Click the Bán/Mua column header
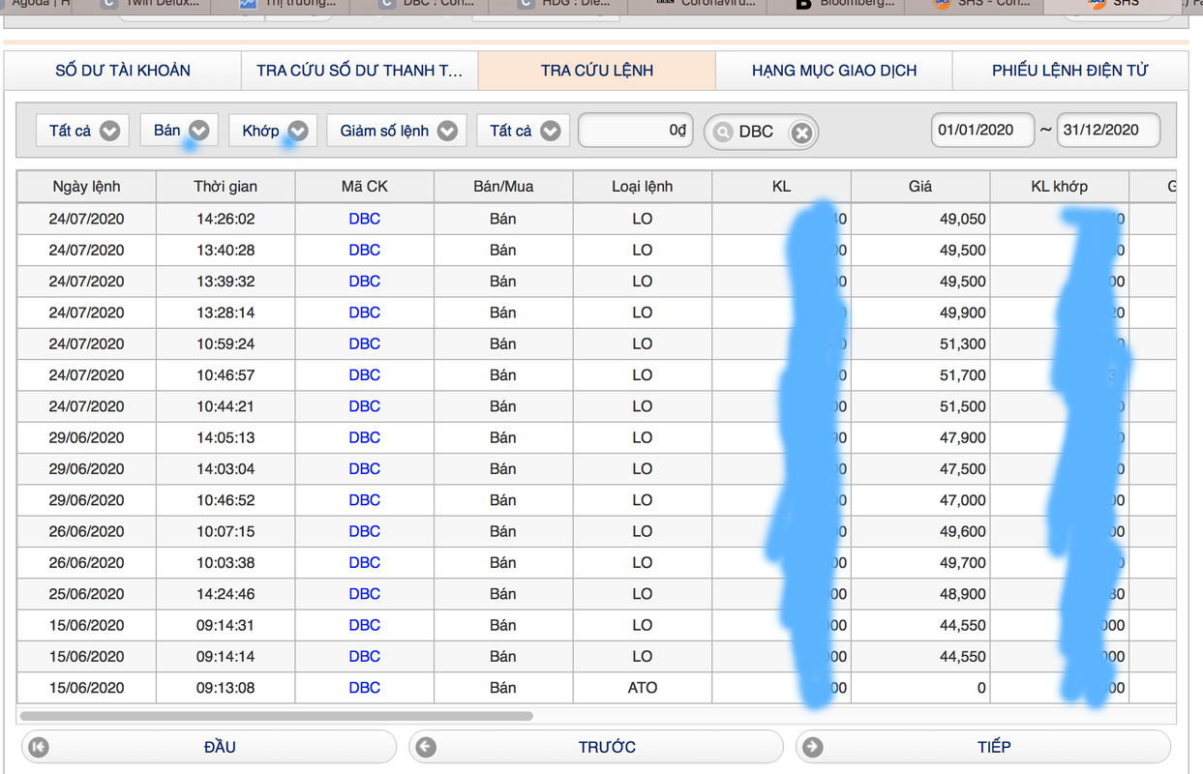 click(503, 187)
